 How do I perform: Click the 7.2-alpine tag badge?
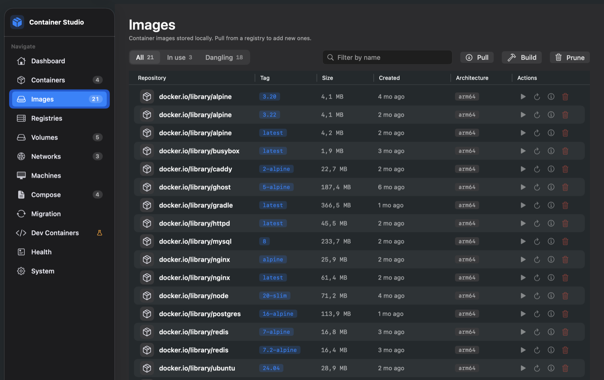tap(280, 350)
